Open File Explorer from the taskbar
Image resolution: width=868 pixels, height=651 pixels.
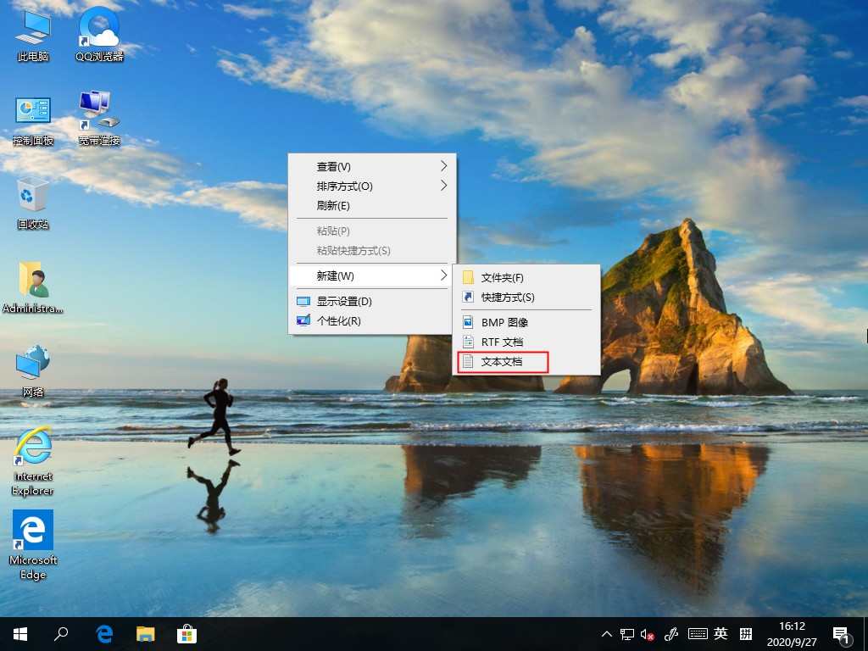pos(145,633)
